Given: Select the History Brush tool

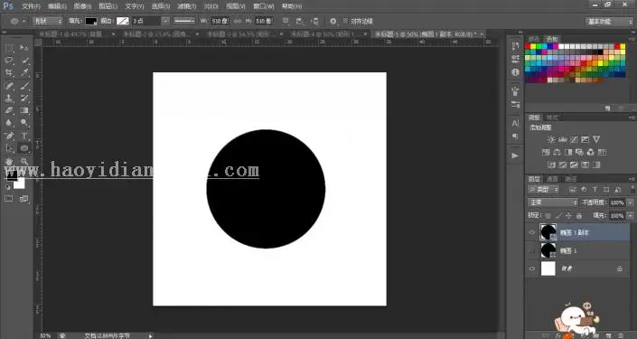Looking at the screenshot, I should [24, 98].
